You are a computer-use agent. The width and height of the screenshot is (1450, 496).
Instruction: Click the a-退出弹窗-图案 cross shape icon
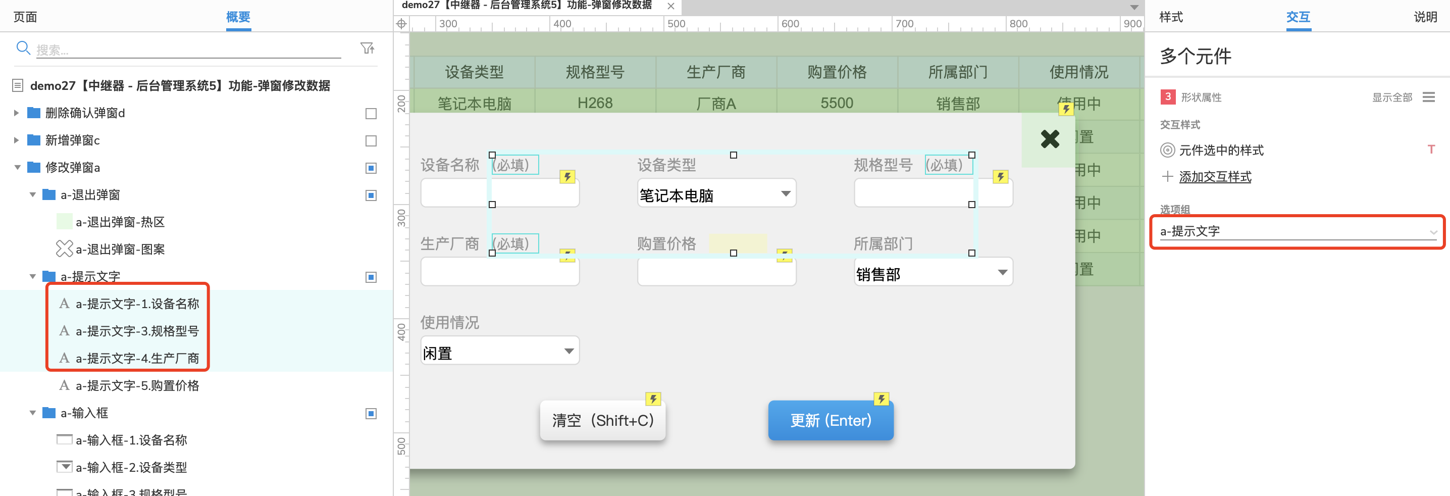coord(65,249)
